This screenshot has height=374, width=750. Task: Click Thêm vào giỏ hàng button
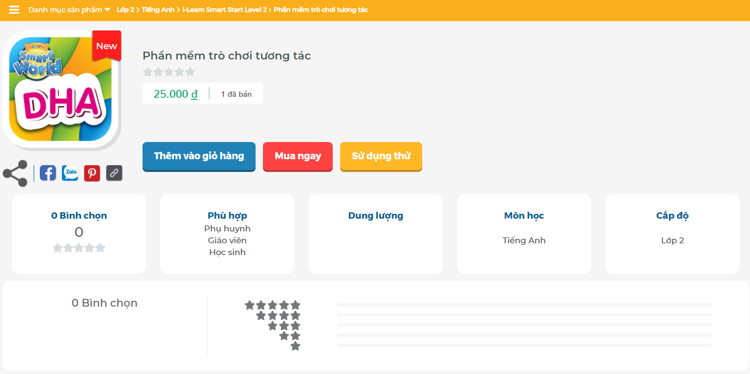click(199, 156)
